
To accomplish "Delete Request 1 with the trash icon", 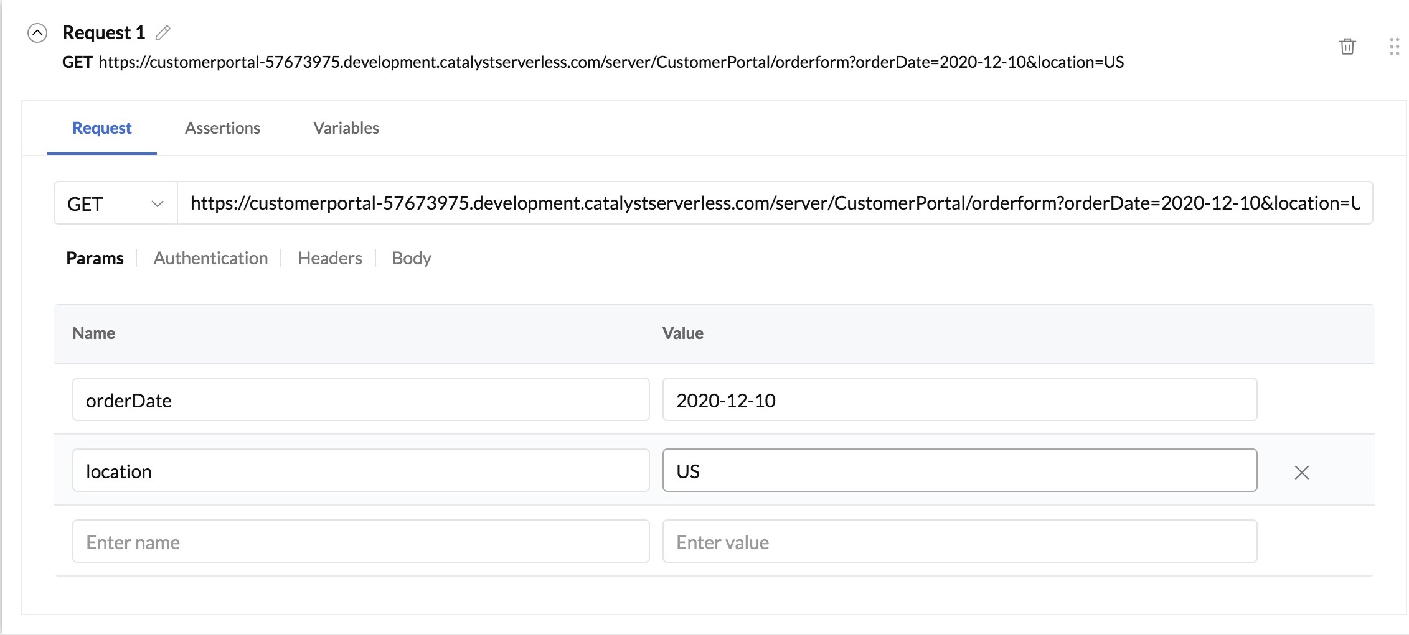I will (1347, 47).
